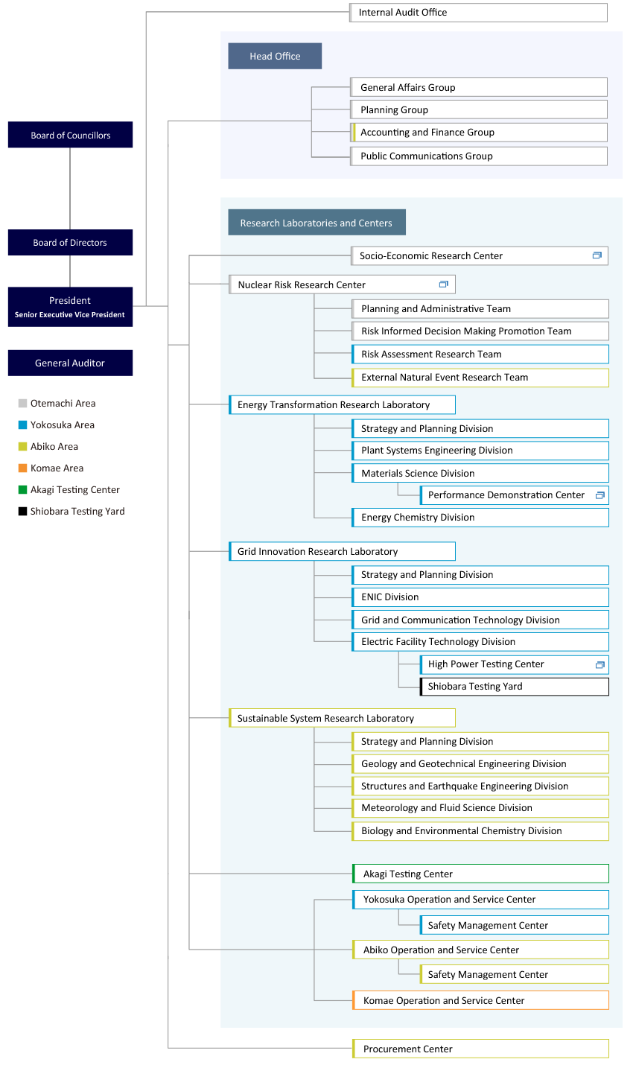This screenshot has height=1065, width=633.
Task: Open the Socio-Economic Research Center external link icon
Action: 597,255
